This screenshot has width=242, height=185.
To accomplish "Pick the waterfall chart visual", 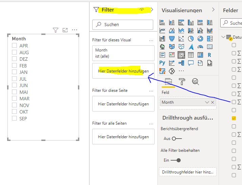I will coord(162,39).
